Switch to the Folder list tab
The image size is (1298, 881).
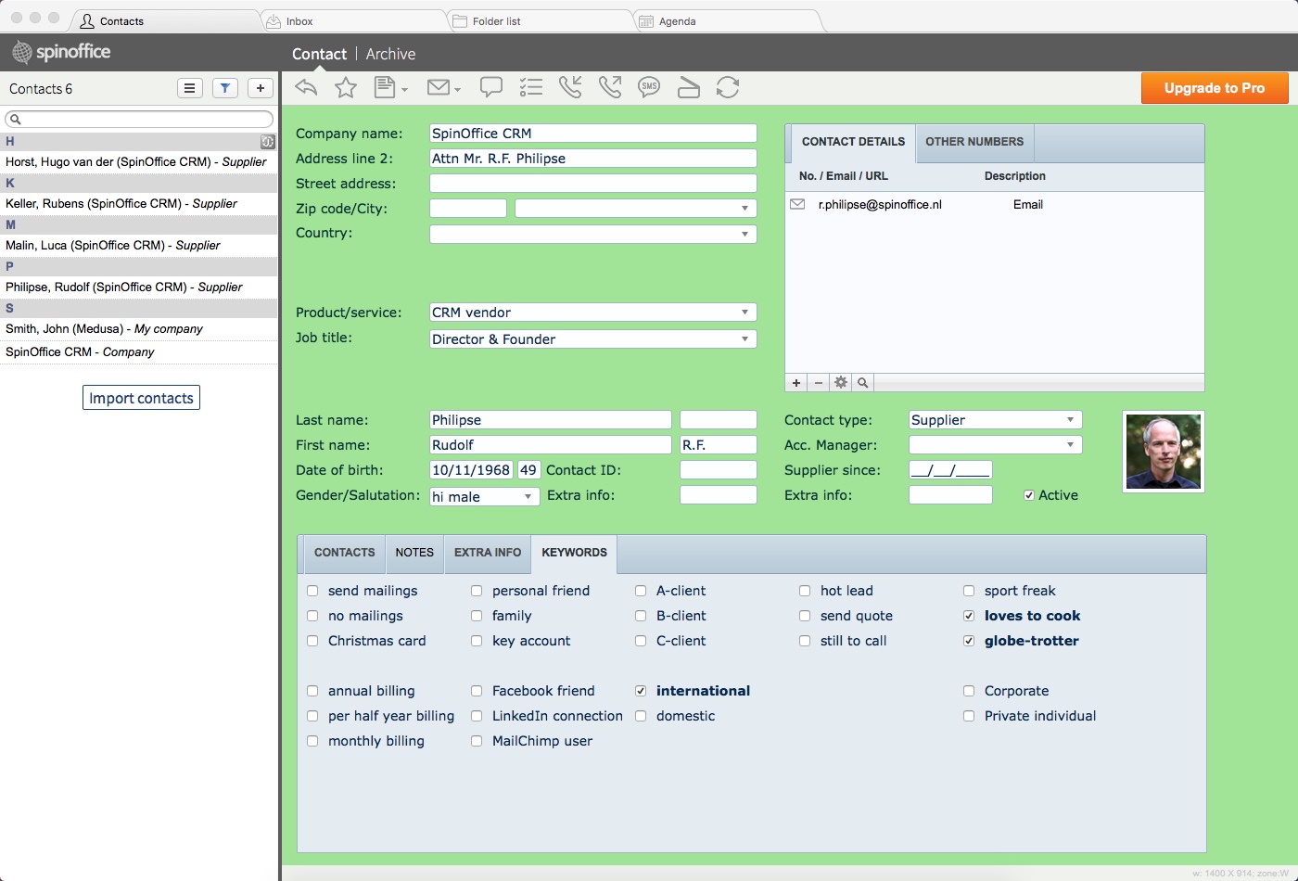pos(540,20)
